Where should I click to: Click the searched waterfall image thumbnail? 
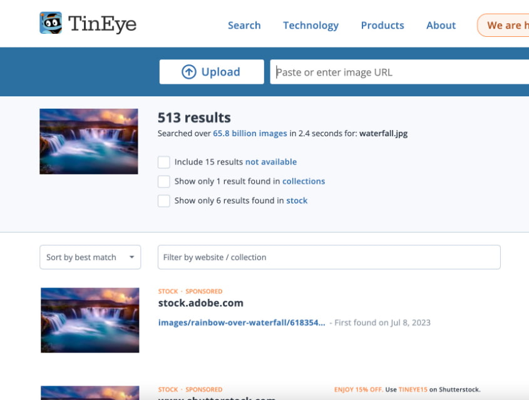tap(88, 141)
